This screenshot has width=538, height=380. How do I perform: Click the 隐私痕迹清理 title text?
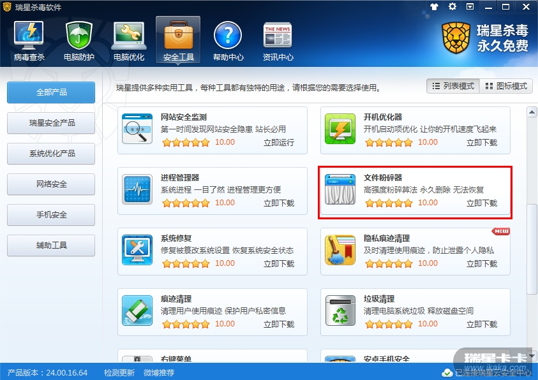coord(387,238)
